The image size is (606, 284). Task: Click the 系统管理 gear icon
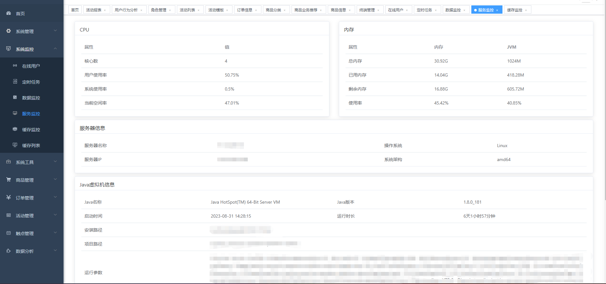tap(9, 31)
